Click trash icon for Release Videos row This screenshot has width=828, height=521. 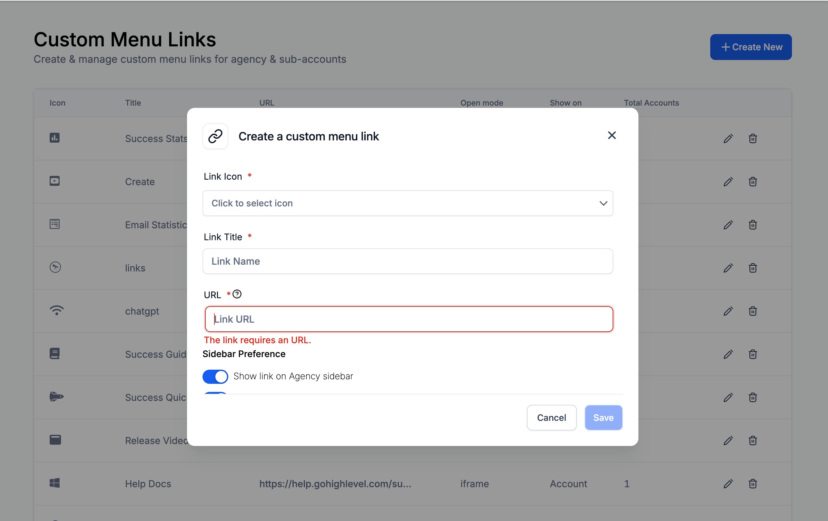pyautogui.click(x=753, y=440)
